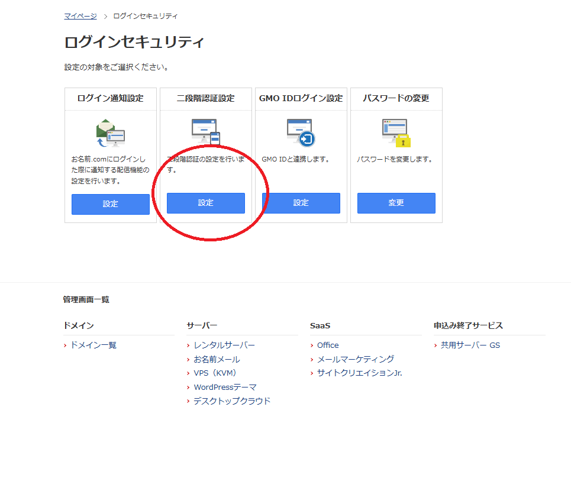571x478 pixels.
Task: Open the お名前メール link
Action: 217,359
